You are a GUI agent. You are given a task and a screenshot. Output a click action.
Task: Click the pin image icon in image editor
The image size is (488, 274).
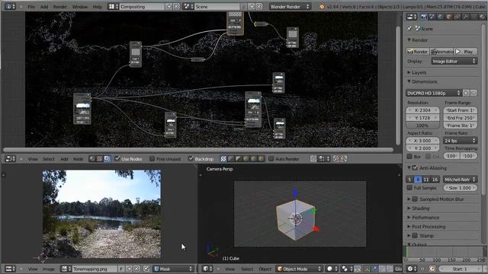pos(146,269)
